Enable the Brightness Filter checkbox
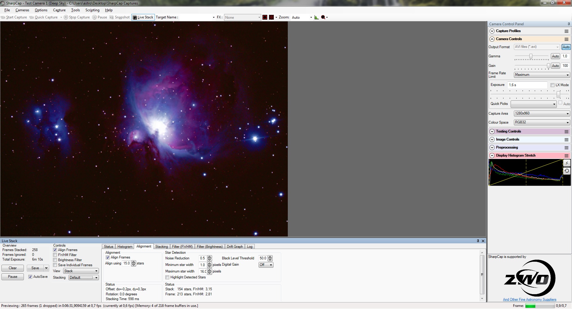 pos(55,260)
